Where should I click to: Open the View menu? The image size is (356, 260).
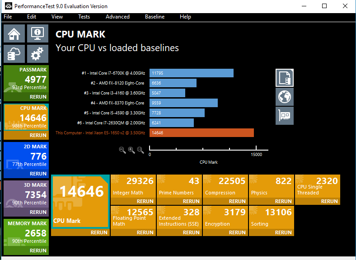pos(57,17)
